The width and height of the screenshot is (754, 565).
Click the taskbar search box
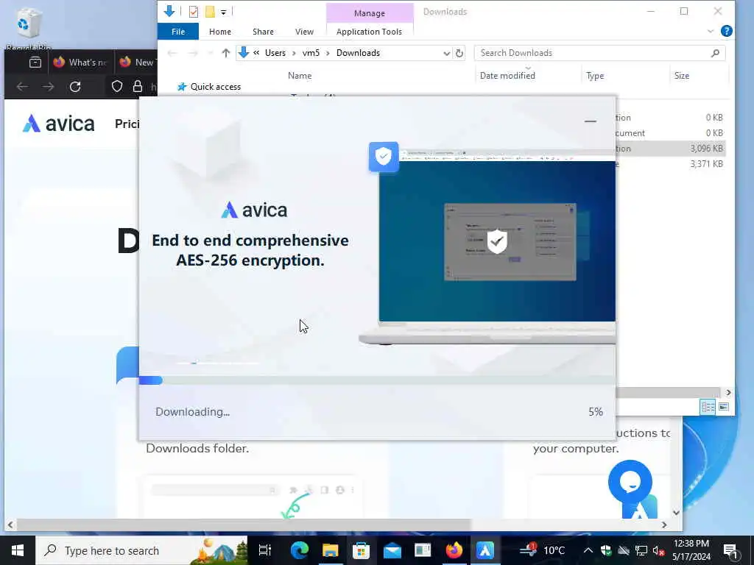tap(141, 550)
